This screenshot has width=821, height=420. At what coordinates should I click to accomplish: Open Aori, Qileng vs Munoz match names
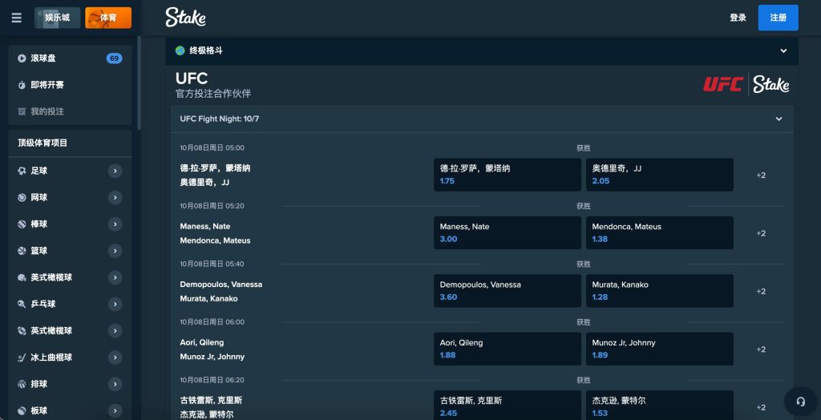212,349
